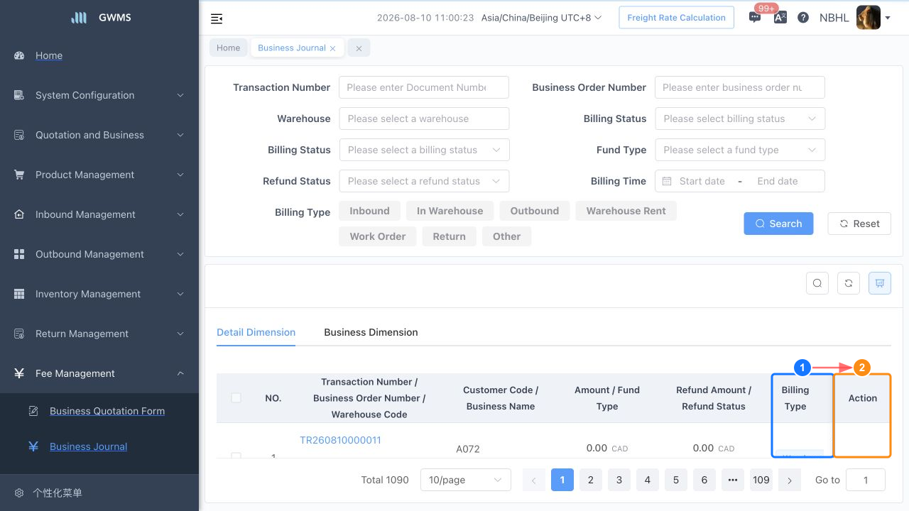This screenshot has width=909, height=511.
Task: Switch to the Home tab
Action: pos(229,48)
